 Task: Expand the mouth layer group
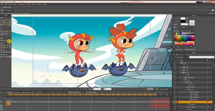tap(187, 87)
